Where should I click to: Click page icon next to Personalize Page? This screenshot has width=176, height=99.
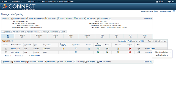click(x=174, y=11)
